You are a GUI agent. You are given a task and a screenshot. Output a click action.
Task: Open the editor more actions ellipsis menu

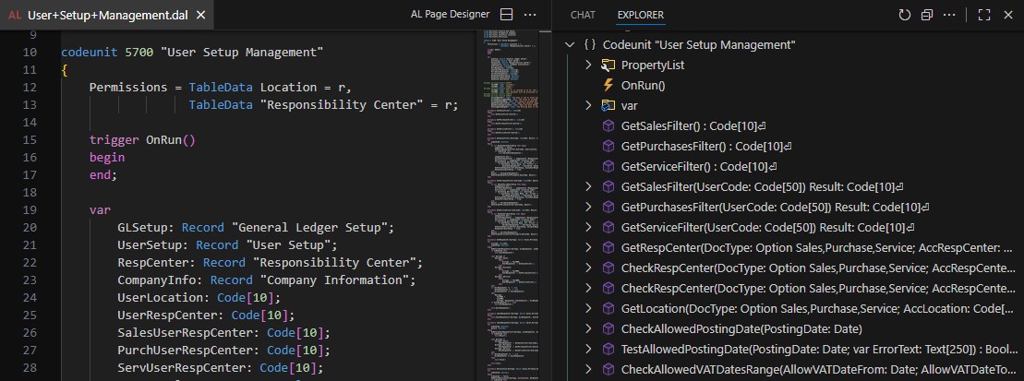[x=529, y=15]
